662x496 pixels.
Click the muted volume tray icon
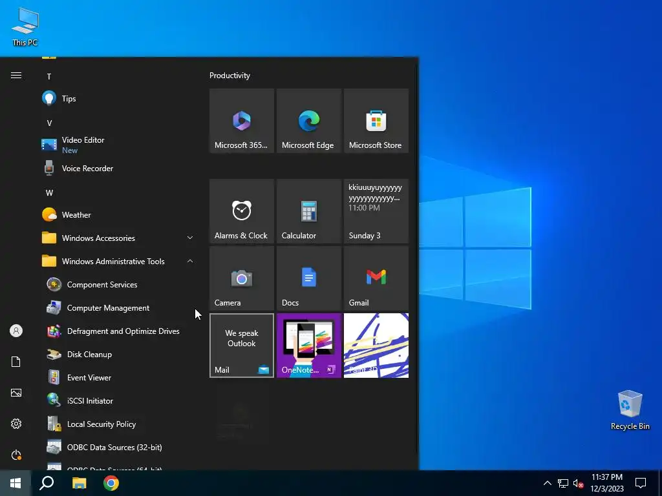(x=578, y=483)
